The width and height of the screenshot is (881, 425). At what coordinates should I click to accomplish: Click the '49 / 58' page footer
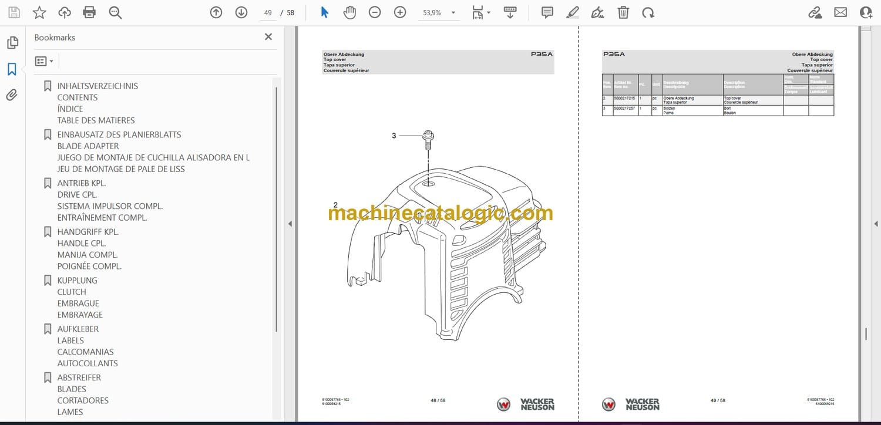(x=718, y=400)
